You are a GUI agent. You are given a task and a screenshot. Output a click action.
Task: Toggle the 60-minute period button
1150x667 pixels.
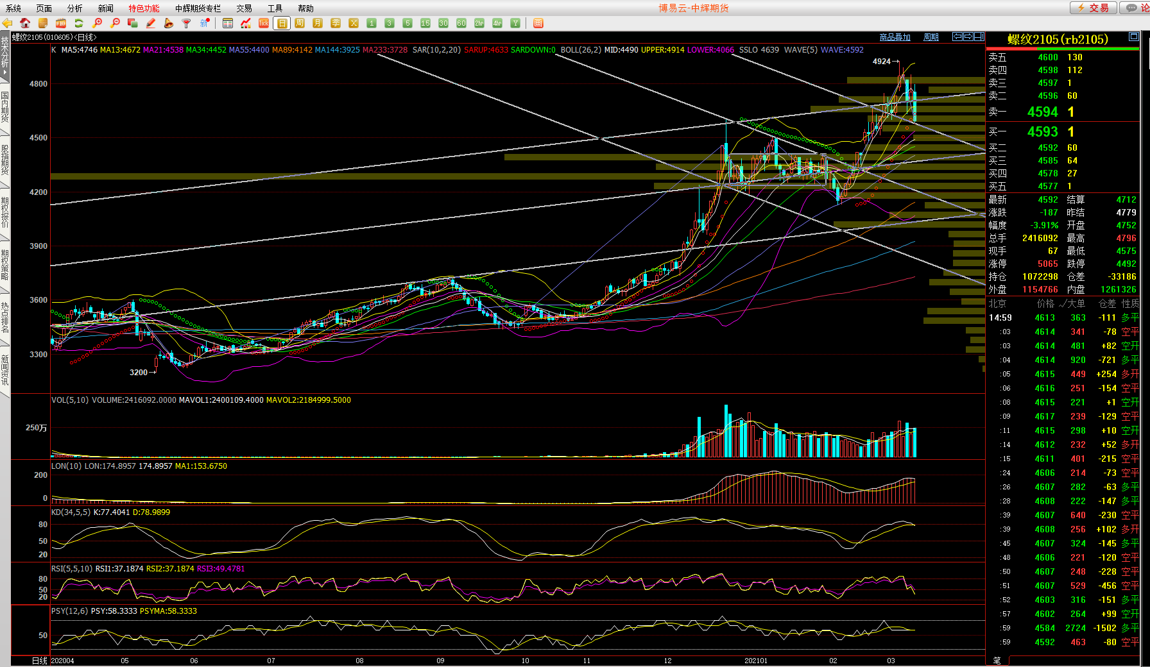point(461,23)
